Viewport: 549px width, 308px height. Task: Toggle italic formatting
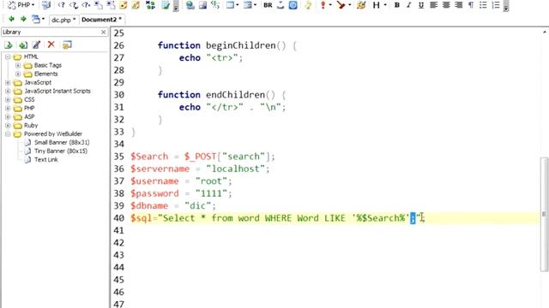point(408,5)
